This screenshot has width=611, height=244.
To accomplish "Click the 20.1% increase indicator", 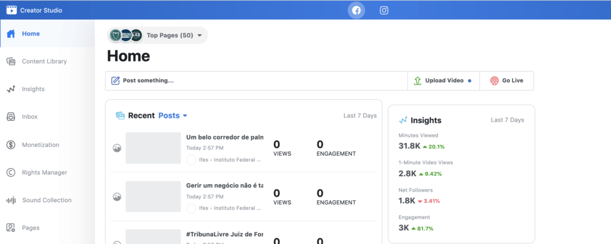I will (x=434, y=147).
